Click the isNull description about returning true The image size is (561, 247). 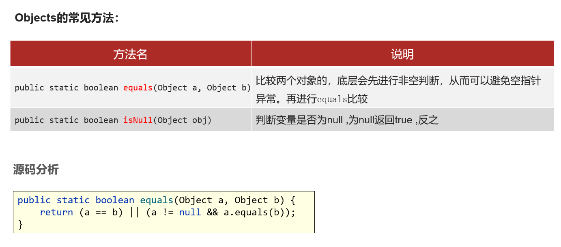pos(347,120)
